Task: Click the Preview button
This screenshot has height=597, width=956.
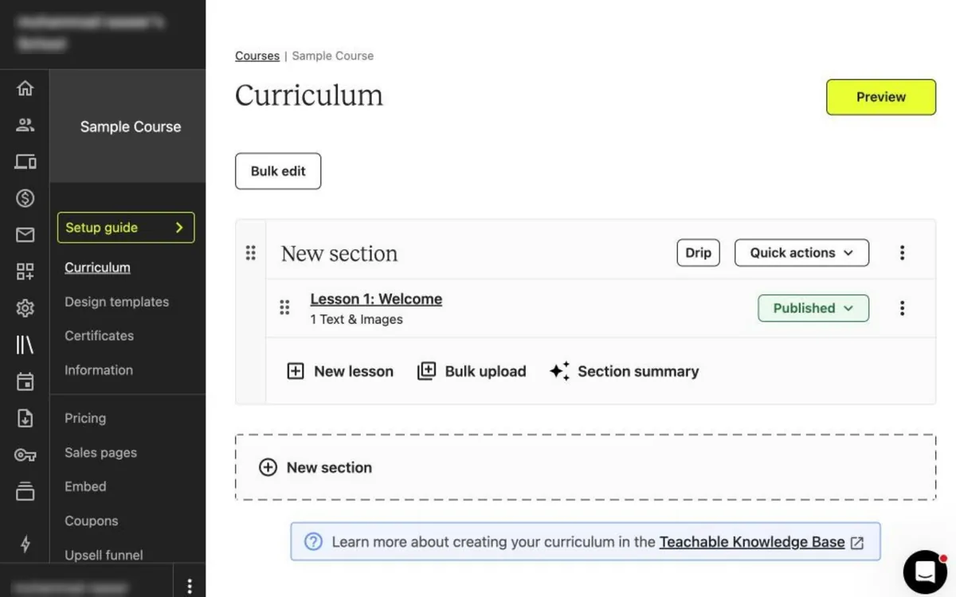Action: coord(881,97)
